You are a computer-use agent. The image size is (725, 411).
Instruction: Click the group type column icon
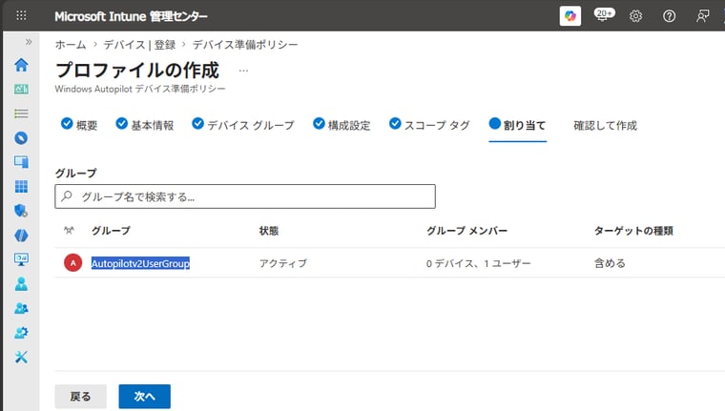[x=69, y=230]
